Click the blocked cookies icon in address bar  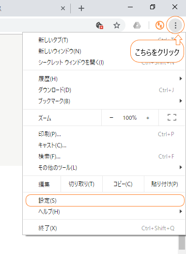(x=100, y=25)
